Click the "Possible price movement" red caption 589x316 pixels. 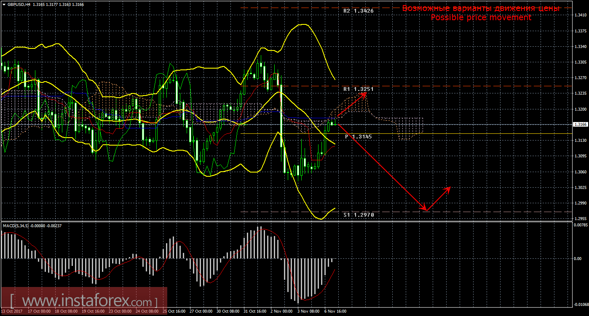481,18
